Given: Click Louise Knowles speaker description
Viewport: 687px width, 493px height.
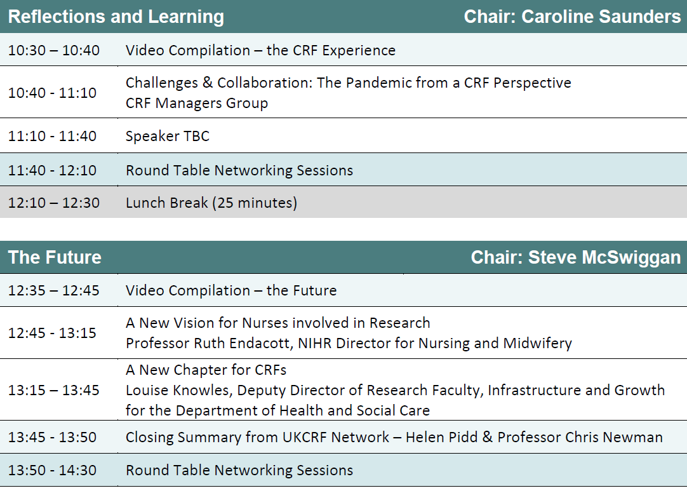Looking at the screenshot, I should 395,400.
